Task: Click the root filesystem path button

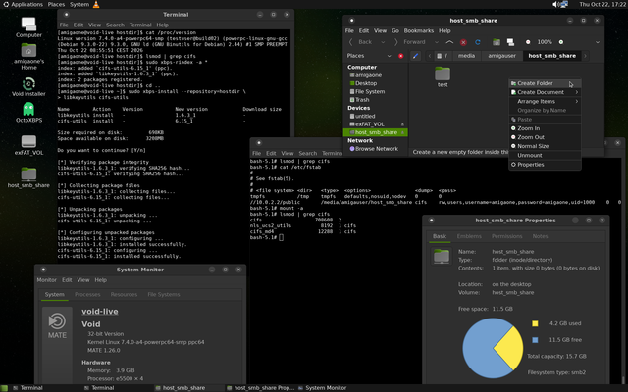Action: [443, 56]
